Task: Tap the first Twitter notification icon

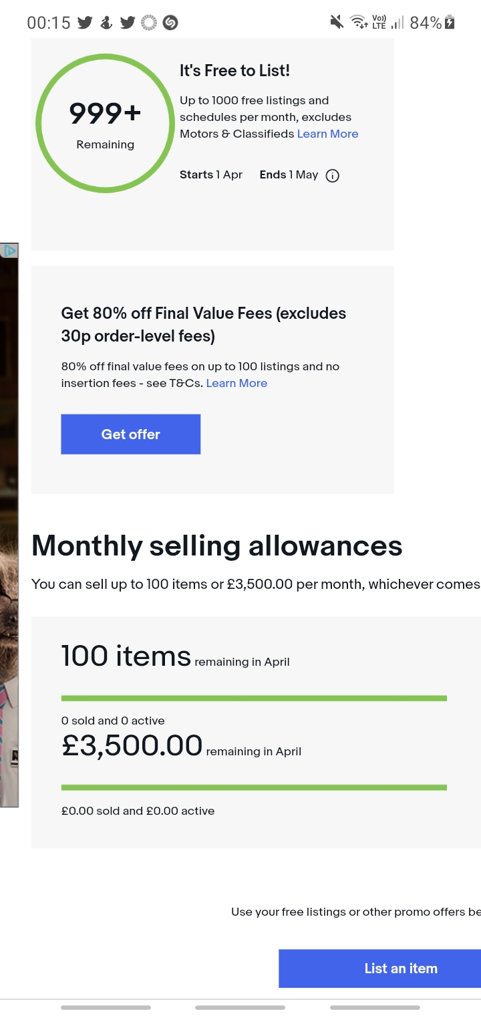Action: pyautogui.click(x=84, y=23)
